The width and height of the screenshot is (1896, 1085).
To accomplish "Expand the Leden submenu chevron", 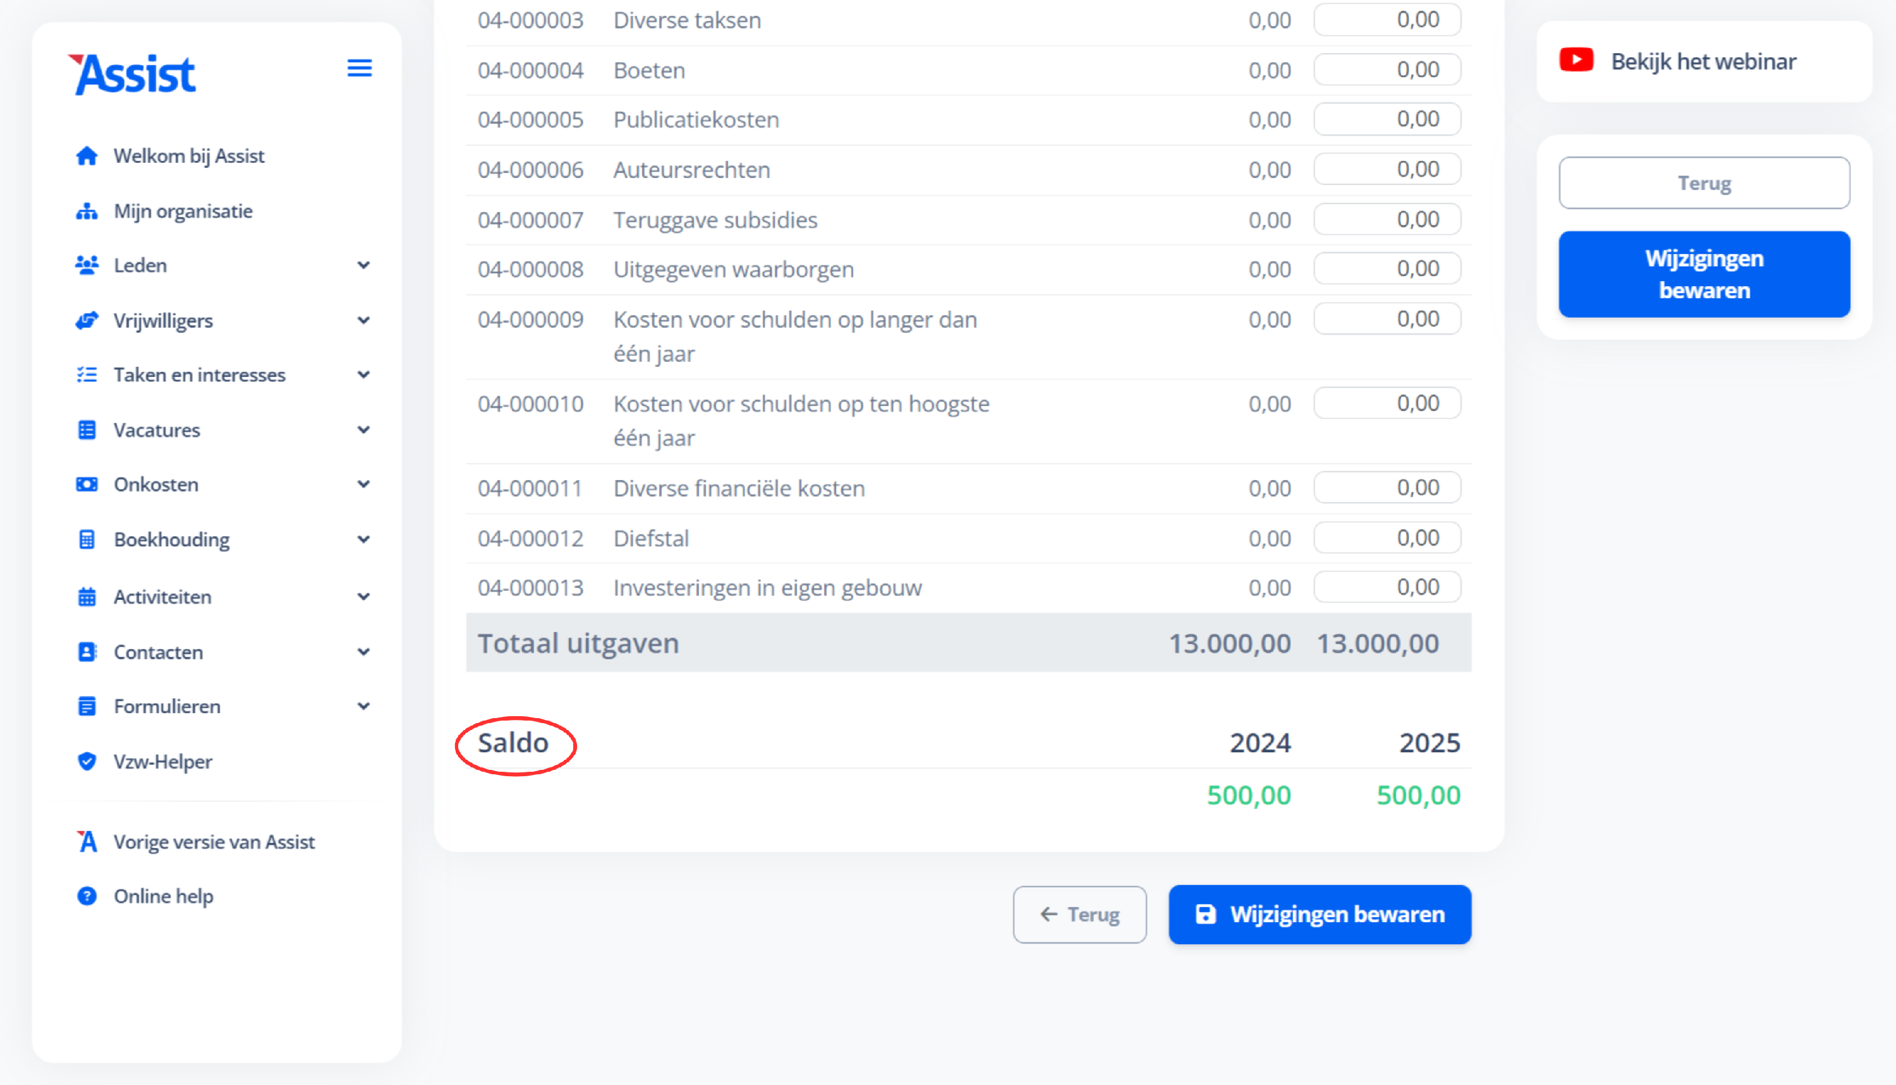I will 363,265.
